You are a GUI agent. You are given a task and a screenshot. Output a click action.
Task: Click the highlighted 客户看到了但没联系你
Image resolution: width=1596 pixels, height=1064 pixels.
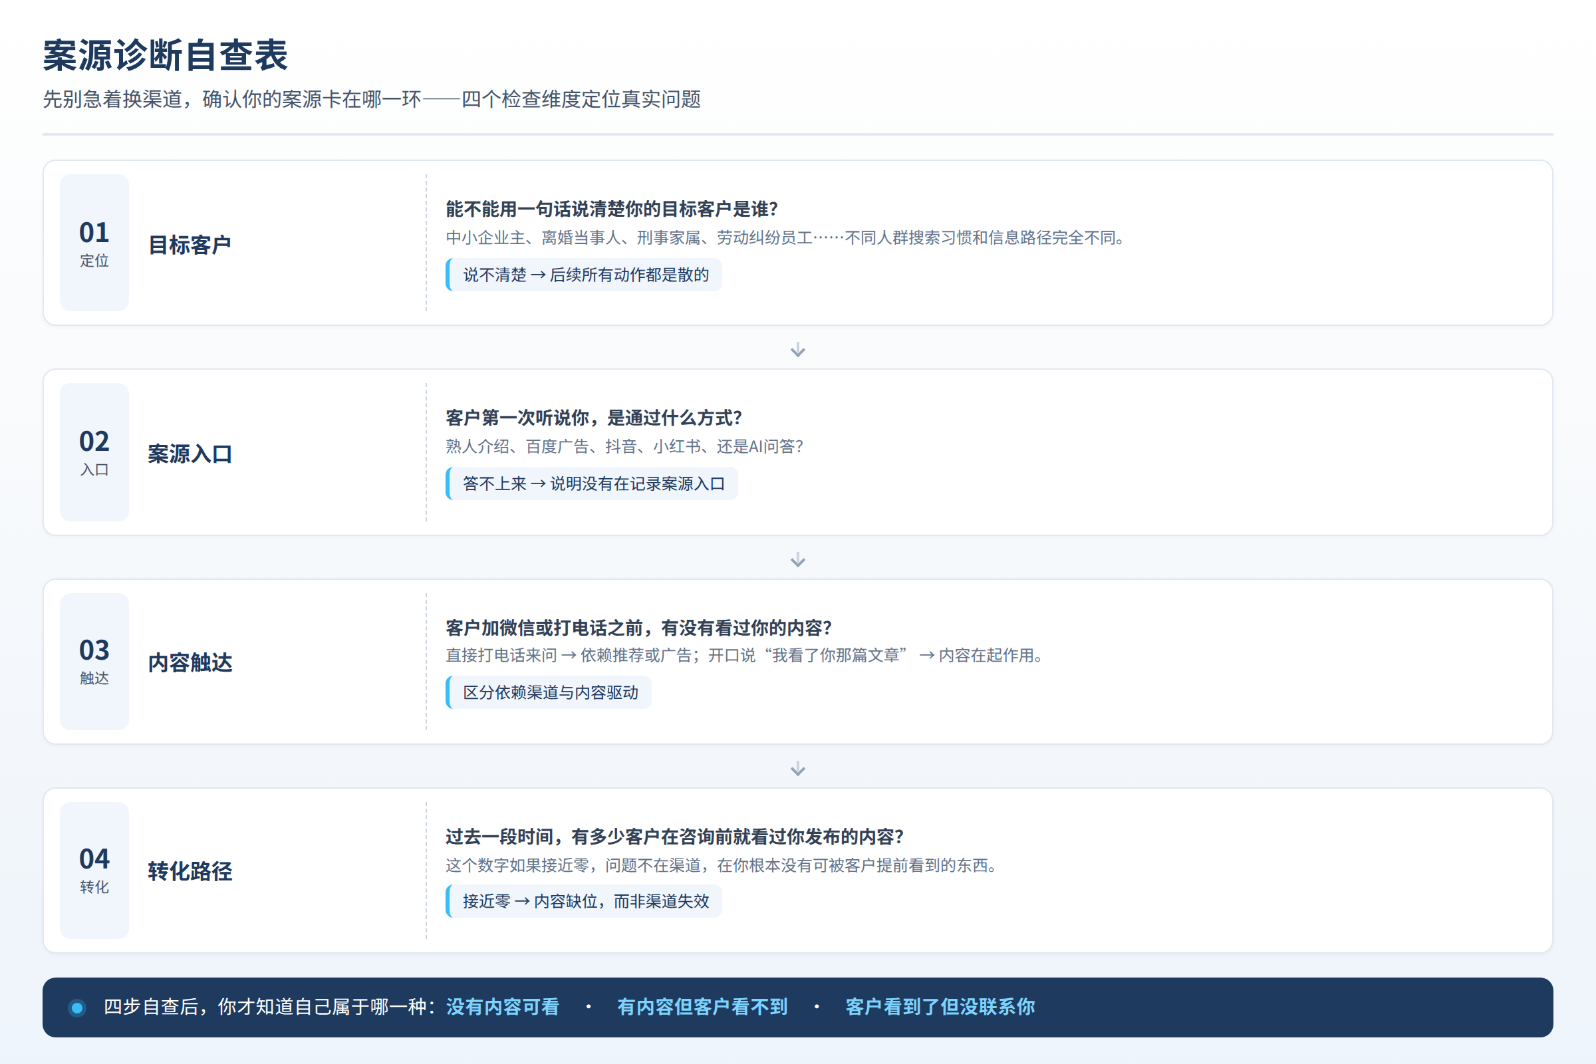(940, 1007)
